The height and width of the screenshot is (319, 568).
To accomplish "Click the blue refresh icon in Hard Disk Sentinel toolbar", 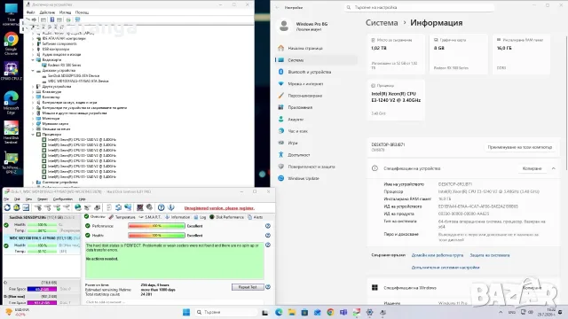I will point(7,207).
